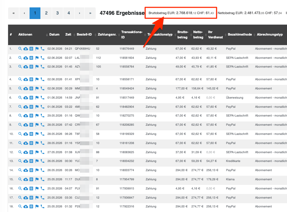Viewport: 287px width, 212px height.
Task: Click phone icon in row 11
Action: pyautogui.click(x=42, y=143)
